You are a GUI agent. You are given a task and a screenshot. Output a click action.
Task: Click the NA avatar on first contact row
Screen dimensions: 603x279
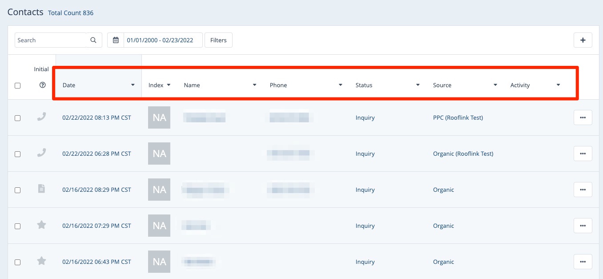[159, 117]
